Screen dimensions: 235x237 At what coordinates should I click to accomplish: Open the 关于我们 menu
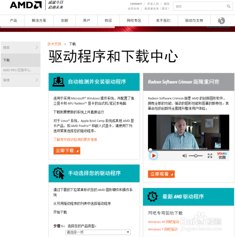coord(163,21)
